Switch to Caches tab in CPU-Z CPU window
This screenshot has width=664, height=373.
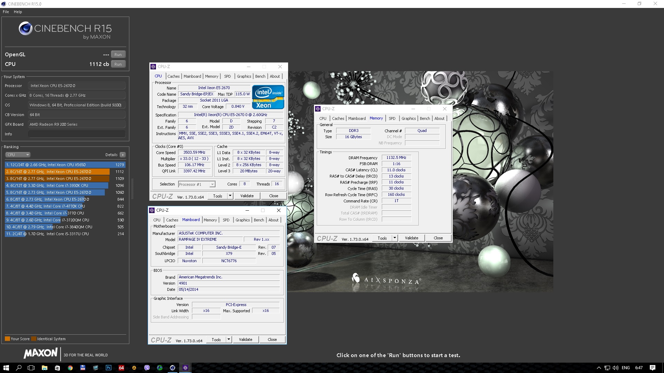pyautogui.click(x=174, y=76)
